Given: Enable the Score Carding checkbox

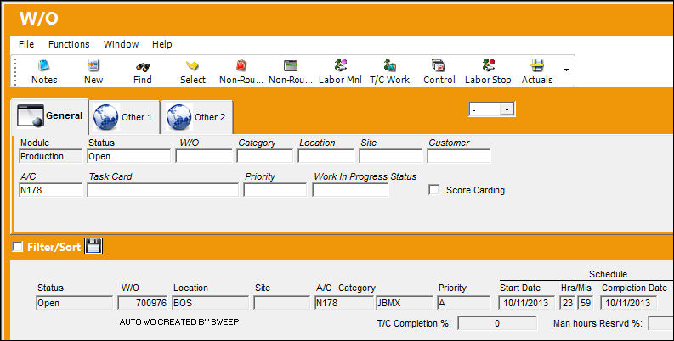Looking at the screenshot, I should (x=434, y=190).
